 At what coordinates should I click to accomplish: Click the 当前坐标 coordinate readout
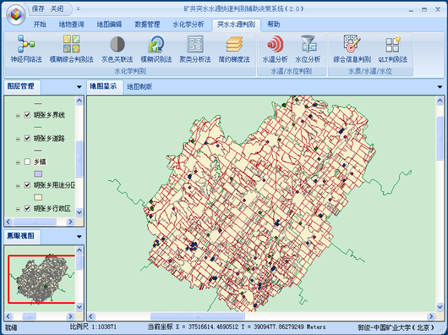pyautogui.click(x=237, y=327)
